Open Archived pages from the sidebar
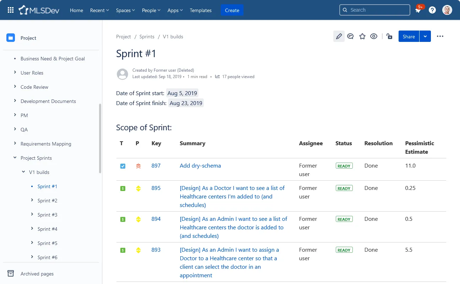This screenshot has width=460, height=284. (37, 273)
